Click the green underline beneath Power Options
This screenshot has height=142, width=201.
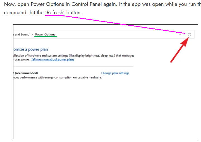tap(45, 37)
